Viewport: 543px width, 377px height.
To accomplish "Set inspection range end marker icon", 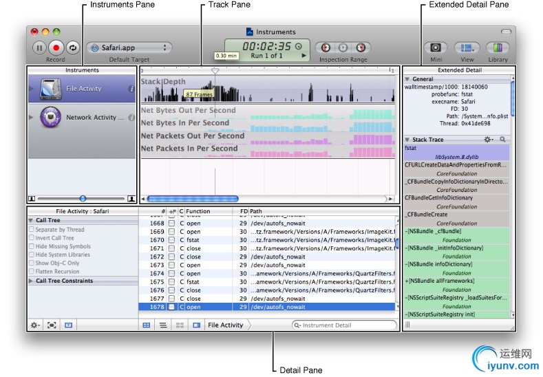I will (361, 47).
